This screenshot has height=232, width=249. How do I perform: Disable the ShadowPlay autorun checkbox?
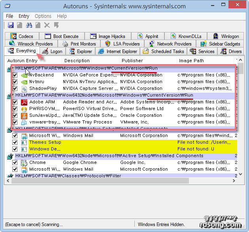pyautogui.click(x=15, y=89)
